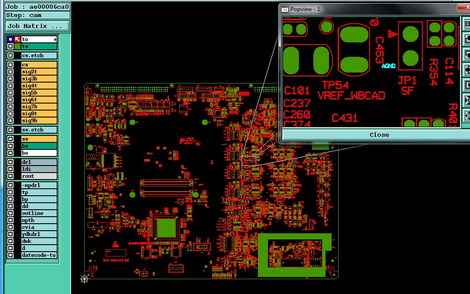Click the C101 designator in Popview

click(297, 90)
